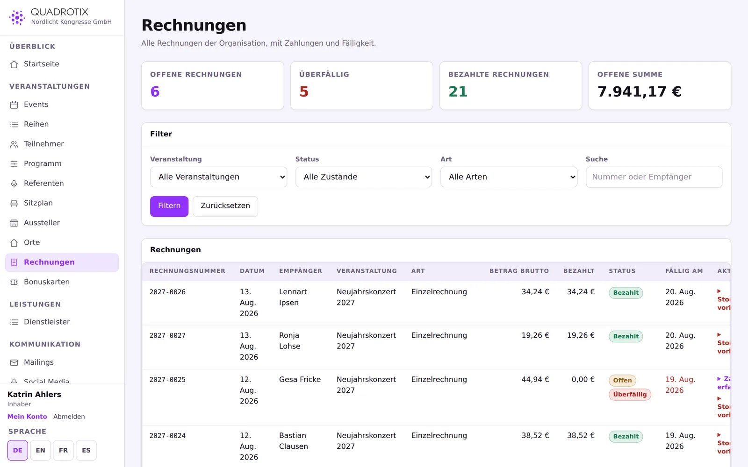Open Mailings under Kommunikation
This screenshot has width=748, height=467.
[62, 362]
